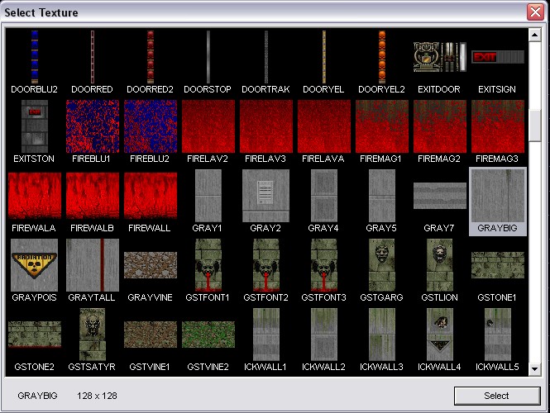Confirm choice with the Select button
The image size is (550, 413).
497,396
